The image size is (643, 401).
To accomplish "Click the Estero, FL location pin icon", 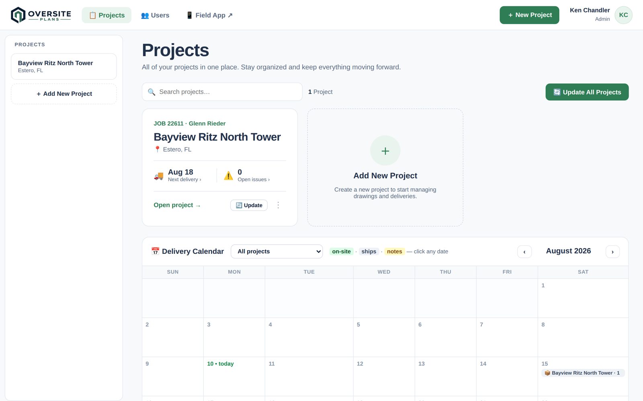I will [x=158, y=149].
